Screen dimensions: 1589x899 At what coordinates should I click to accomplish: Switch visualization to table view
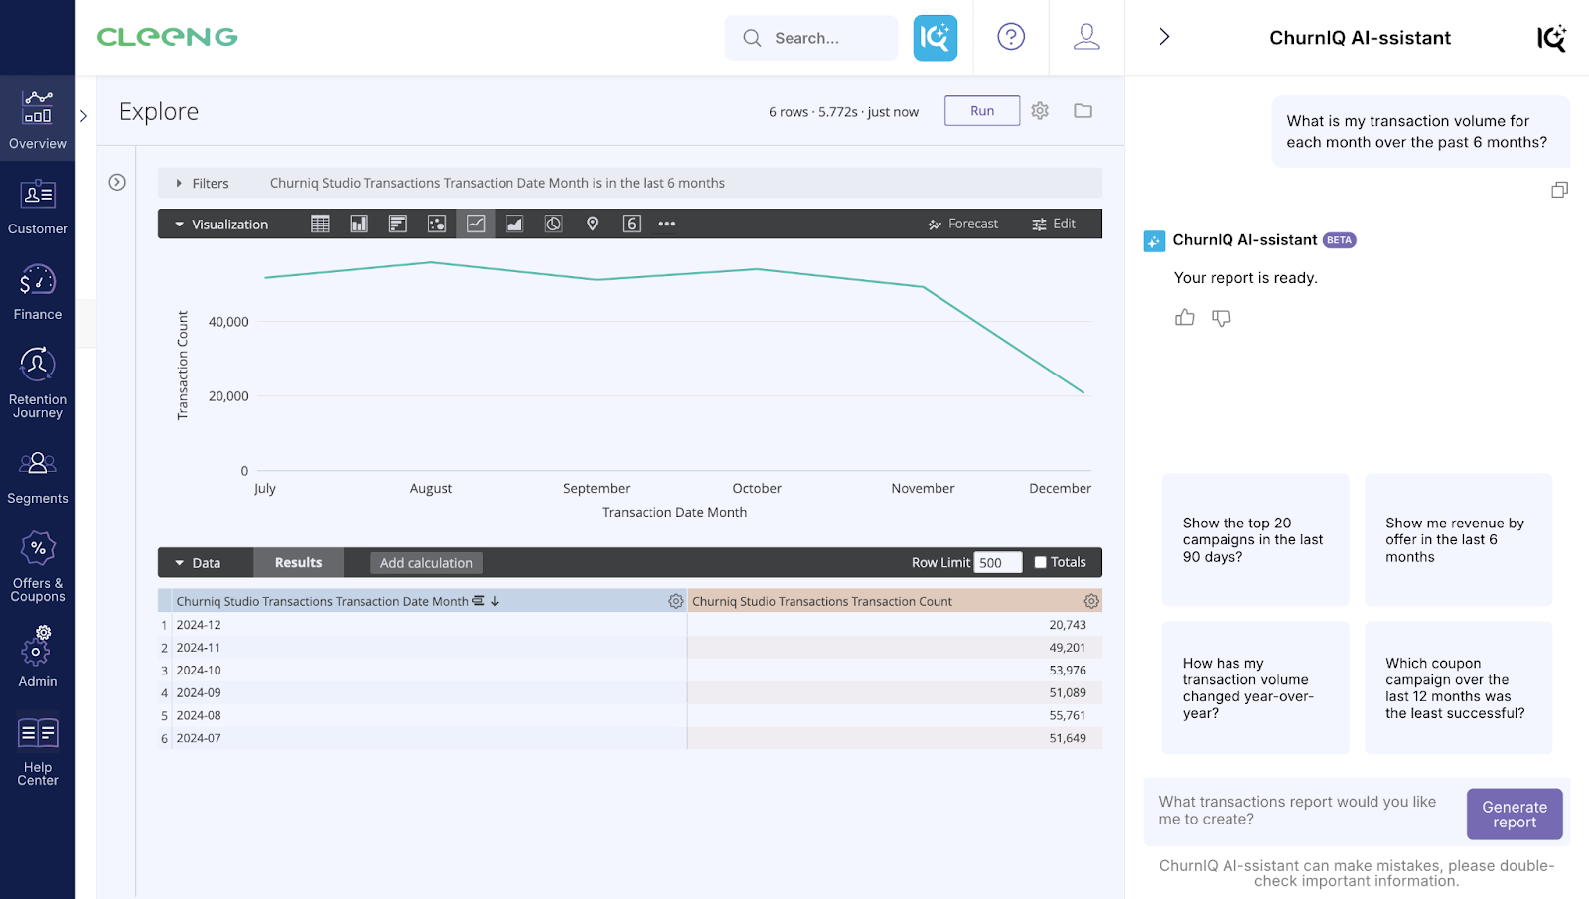pos(320,225)
